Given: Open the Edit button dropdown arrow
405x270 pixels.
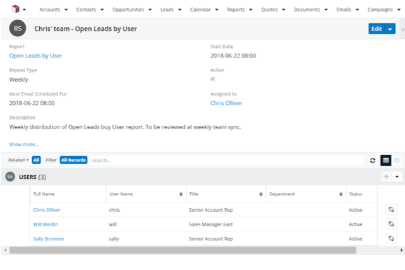Looking at the screenshot, I should coord(391,29).
